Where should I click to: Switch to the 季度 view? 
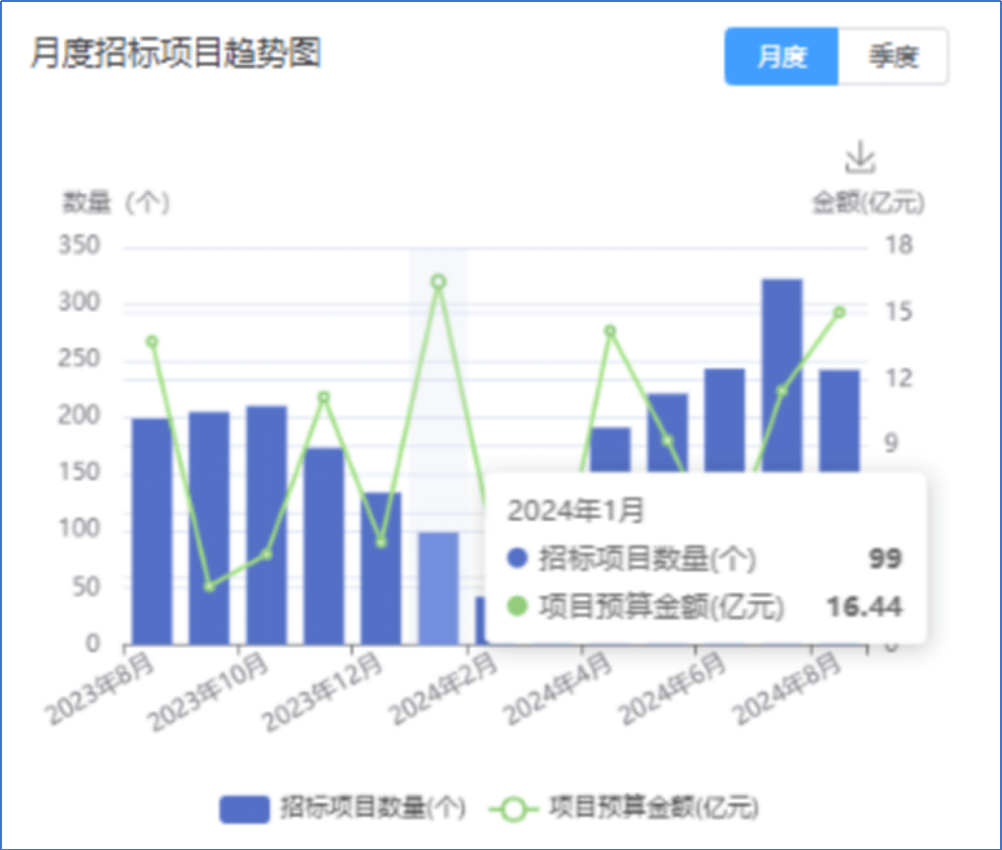coord(893,56)
